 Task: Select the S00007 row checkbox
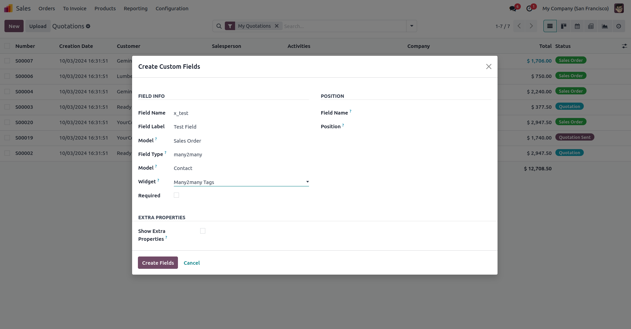pos(7,61)
